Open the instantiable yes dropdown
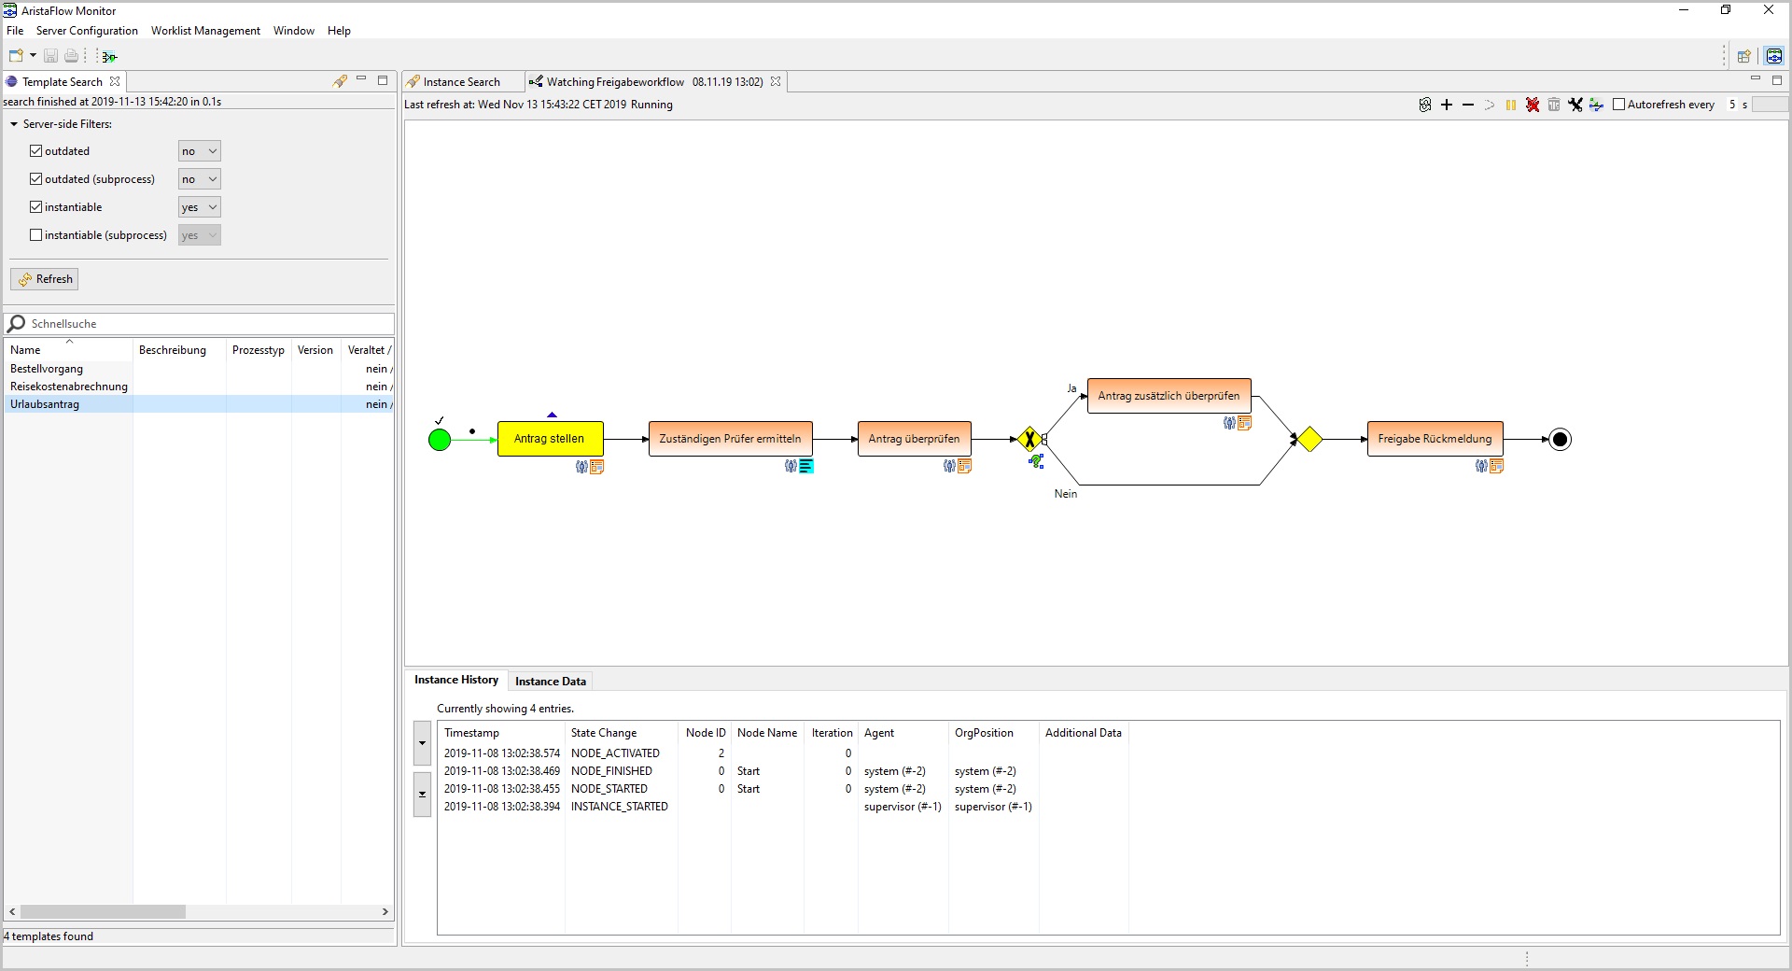Image resolution: width=1792 pixels, height=971 pixels. [x=199, y=207]
